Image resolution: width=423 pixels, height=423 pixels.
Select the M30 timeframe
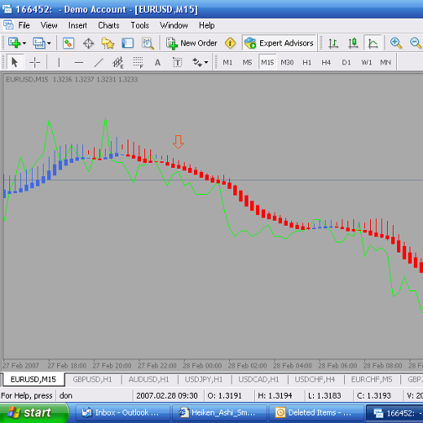pos(287,62)
